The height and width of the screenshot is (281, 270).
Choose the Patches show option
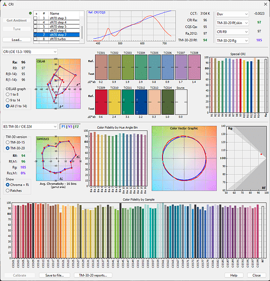[7, 191]
